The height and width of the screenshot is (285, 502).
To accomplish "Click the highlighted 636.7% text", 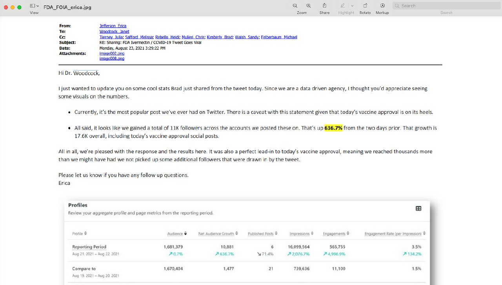I will point(333,128).
